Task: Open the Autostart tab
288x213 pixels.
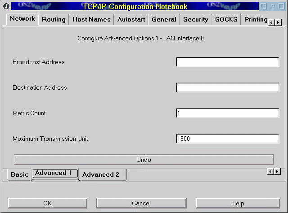Action: click(x=131, y=19)
